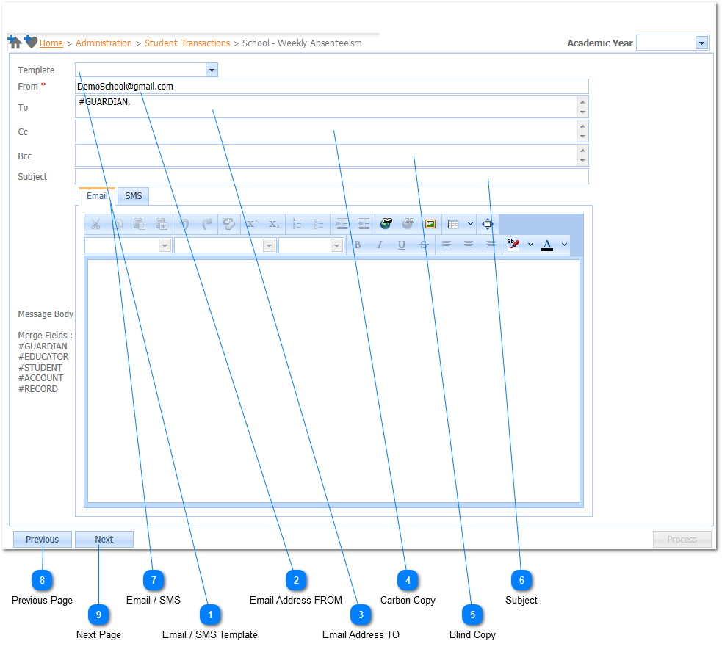The image size is (722, 652).
Task: Insert a numbered list
Action: click(x=297, y=224)
